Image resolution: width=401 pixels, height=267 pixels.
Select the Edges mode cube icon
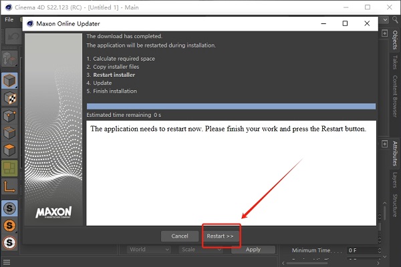9,133
